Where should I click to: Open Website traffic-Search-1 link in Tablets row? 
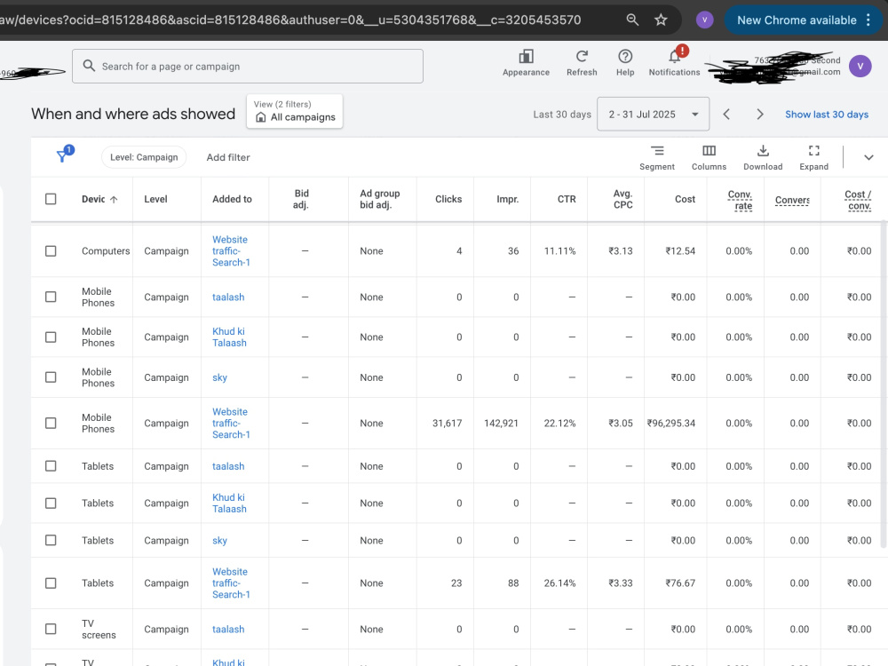coord(231,583)
